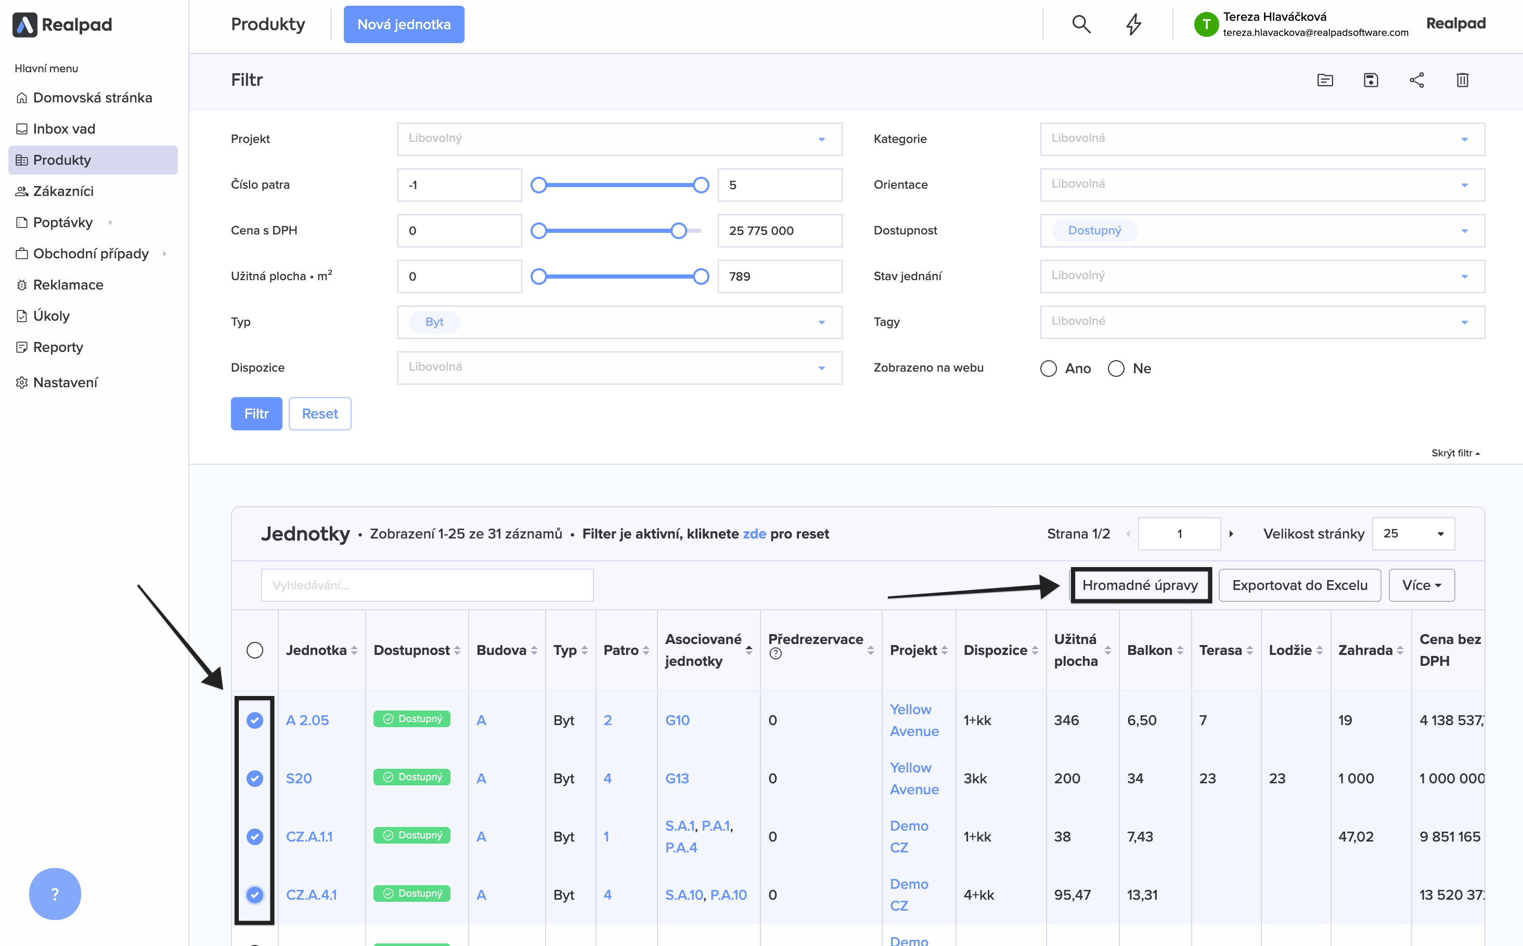Go to Reporty in the sidebar
Screen dimensions: 1523x946
pyautogui.click(x=58, y=347)
